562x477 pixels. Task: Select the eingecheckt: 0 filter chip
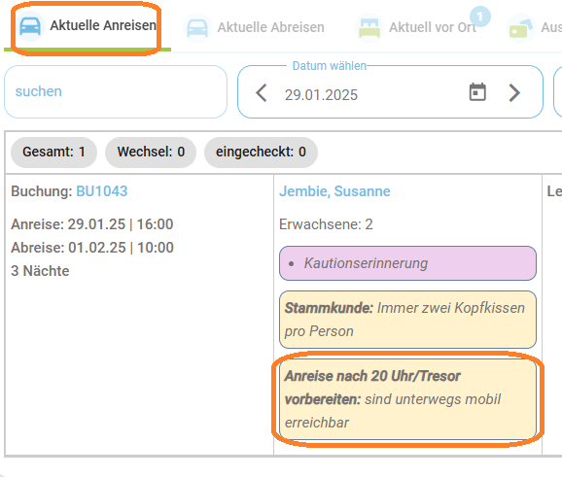coord(261,153)
